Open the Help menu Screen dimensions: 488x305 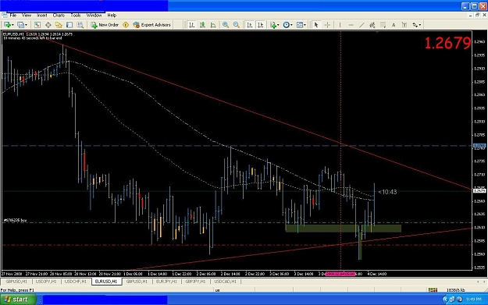(112, 16)
